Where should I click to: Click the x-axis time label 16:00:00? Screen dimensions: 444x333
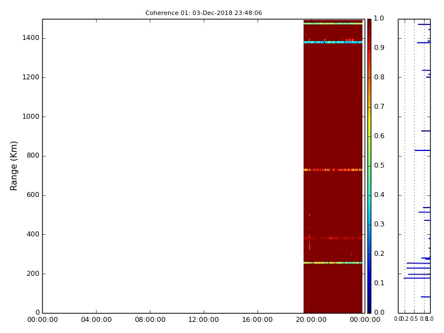click(x=258, y=320)
